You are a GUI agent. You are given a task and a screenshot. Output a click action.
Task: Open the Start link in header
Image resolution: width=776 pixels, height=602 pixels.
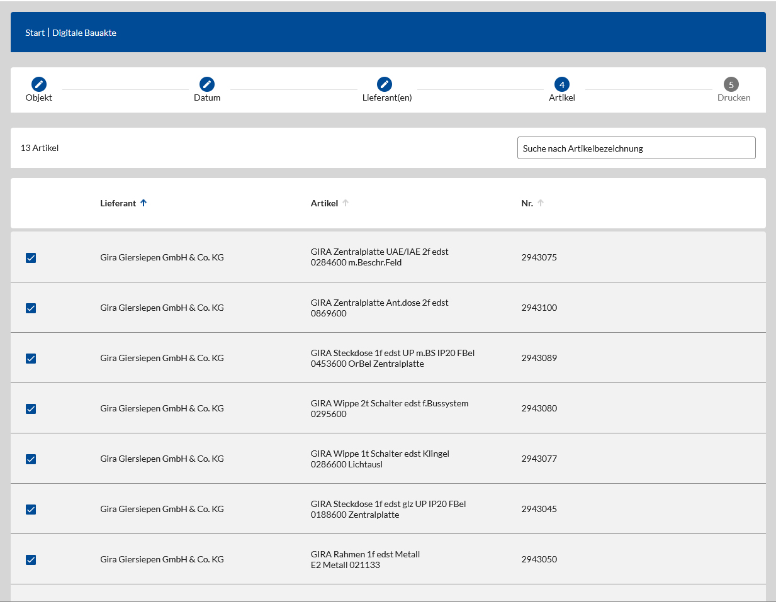(x=35, y=33)
